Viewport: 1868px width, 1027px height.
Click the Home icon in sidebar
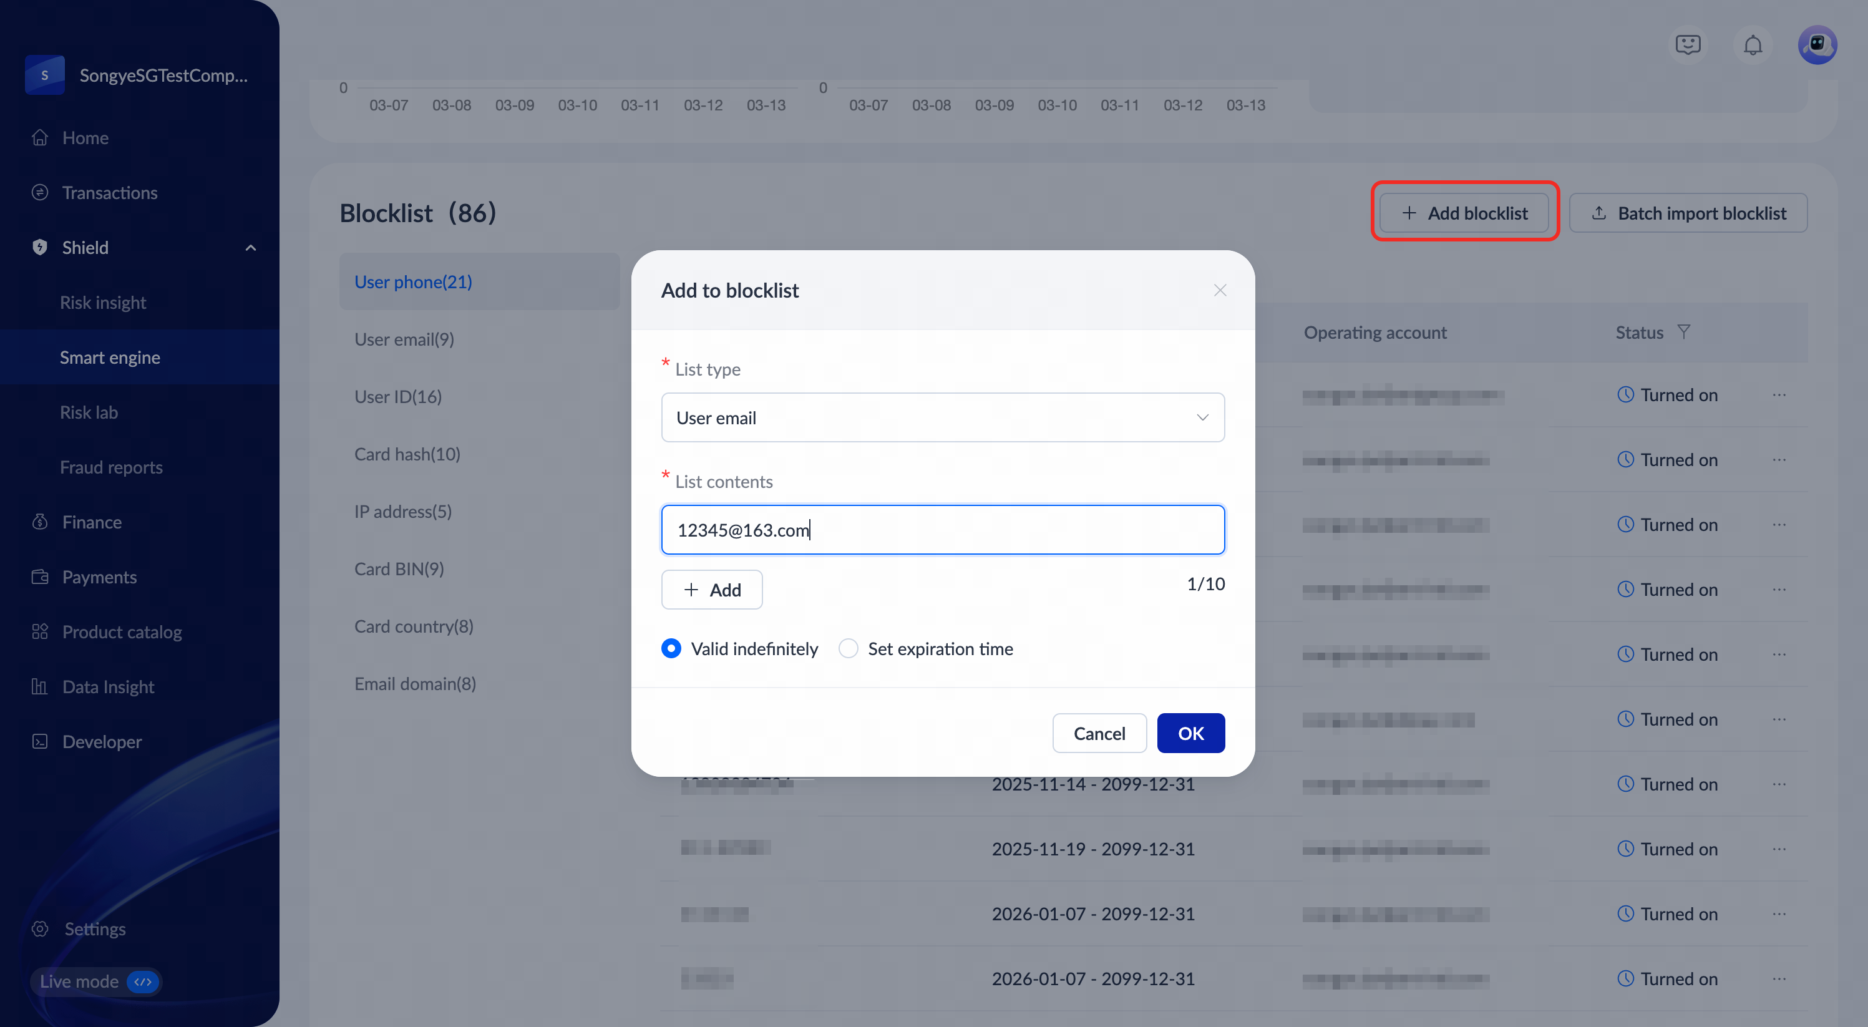click(x=40, y=137)
